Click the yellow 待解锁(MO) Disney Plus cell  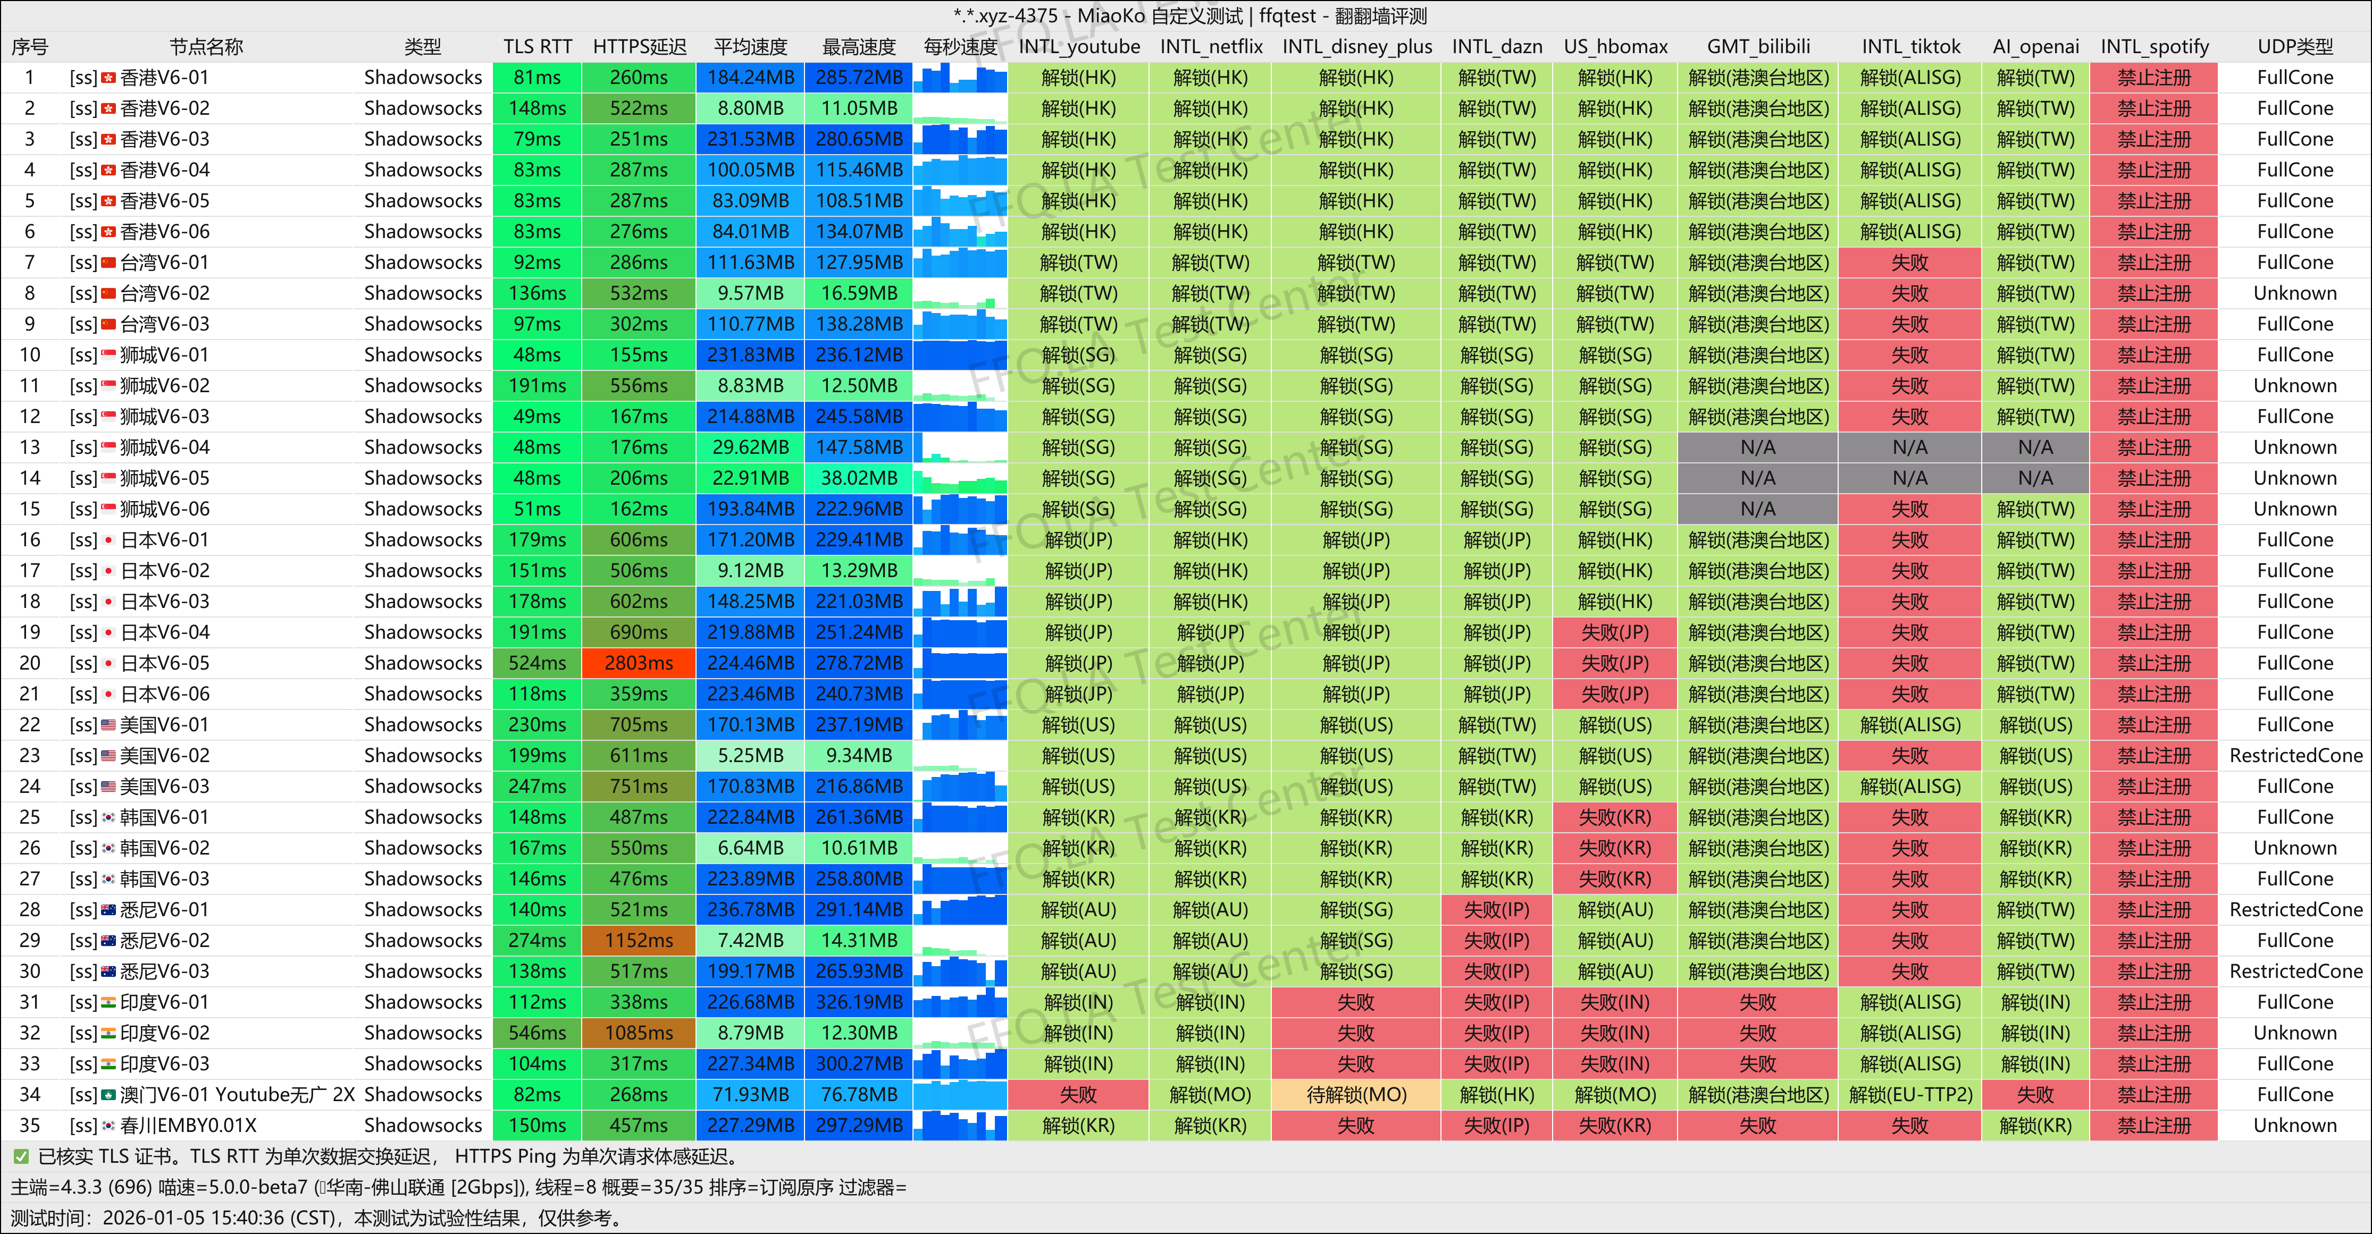coord(1355,1095)
